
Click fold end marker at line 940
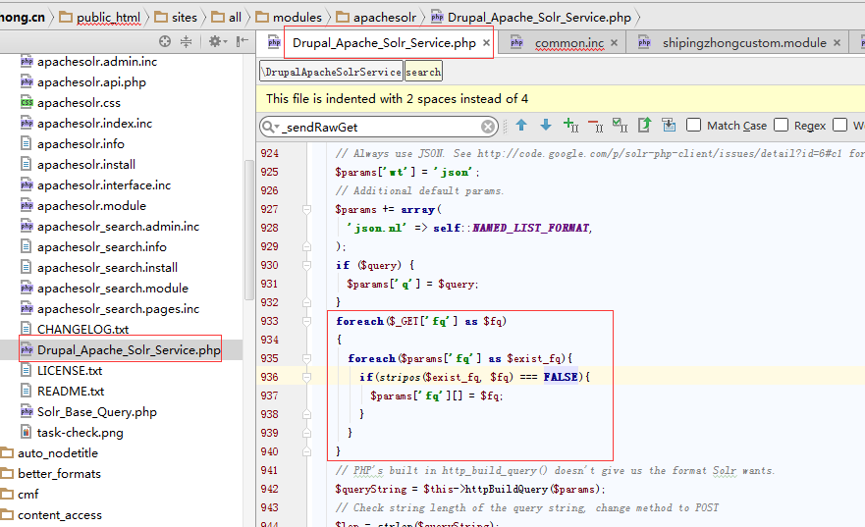click(306, 451)
